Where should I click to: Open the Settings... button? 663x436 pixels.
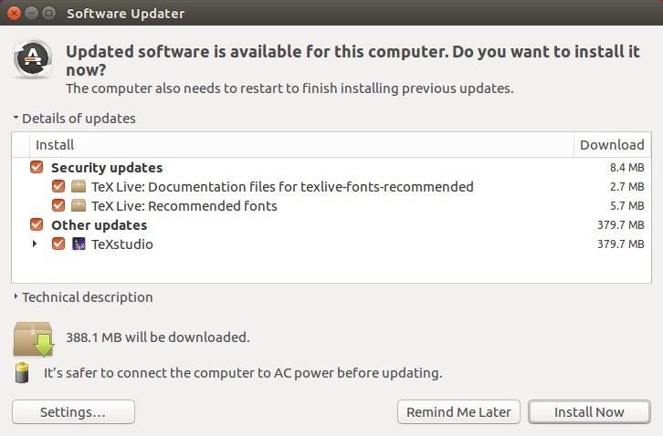(73, 412)
